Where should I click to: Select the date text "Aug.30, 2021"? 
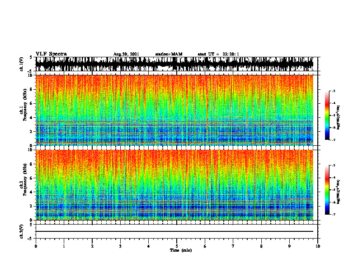(126, 54)
